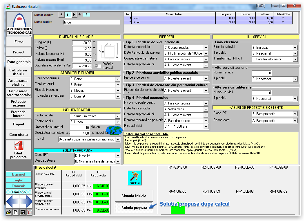Save project using the floppy disk icon
The height and width of the screenshot is (222, 305).
(22, 212)
